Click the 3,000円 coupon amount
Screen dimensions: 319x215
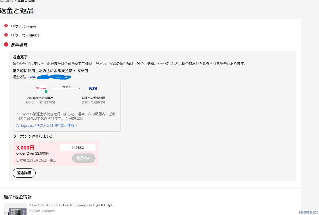pyautogui.click(x=25, y=148)
